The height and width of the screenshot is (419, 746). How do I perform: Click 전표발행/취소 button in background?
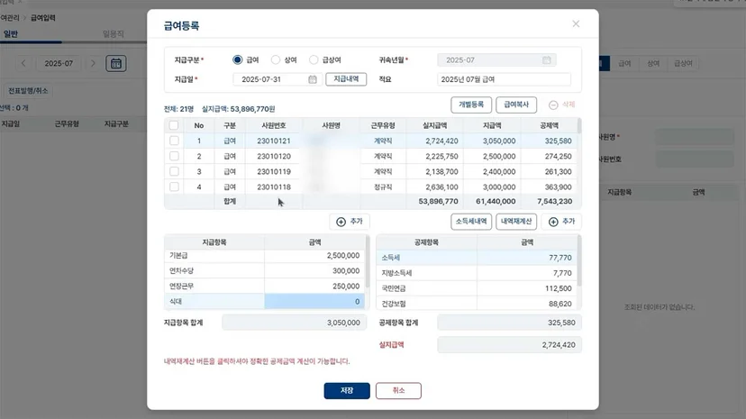pyautogui.click(x=28, y=91)
